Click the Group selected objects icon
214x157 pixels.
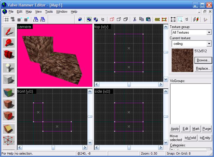coord(89,19)
